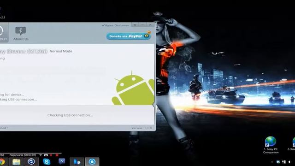Image resolution: width=295 pixels, height=166 pixels.
Task: Open the recorder options dropdown arrow
Action: [x=41, y=155]
